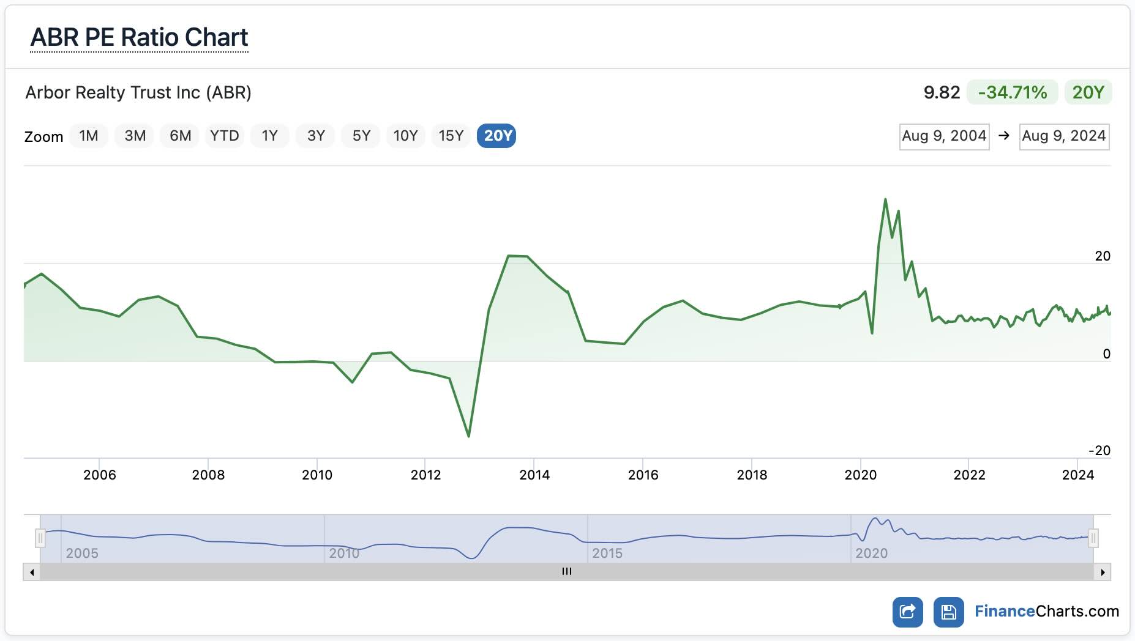The height and width of the screenshot is (641, 1135).
Task: Open the FinanceCharts.com link
Action: click(1046, 611)
